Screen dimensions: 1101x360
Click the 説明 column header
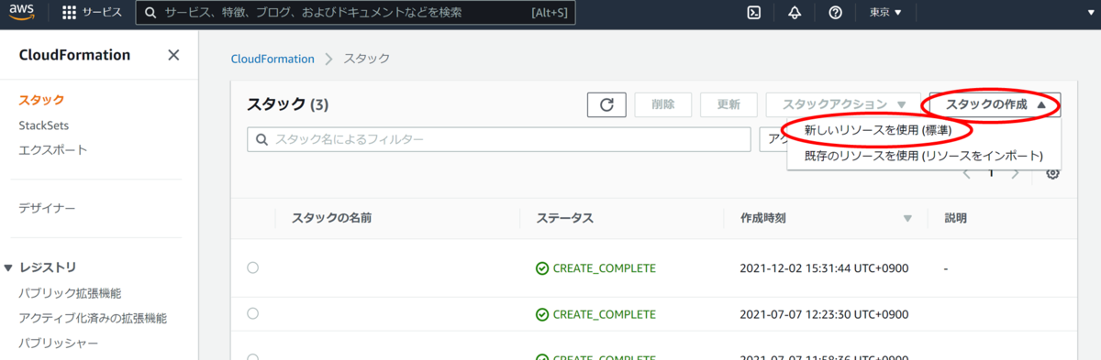coord(955,219)
